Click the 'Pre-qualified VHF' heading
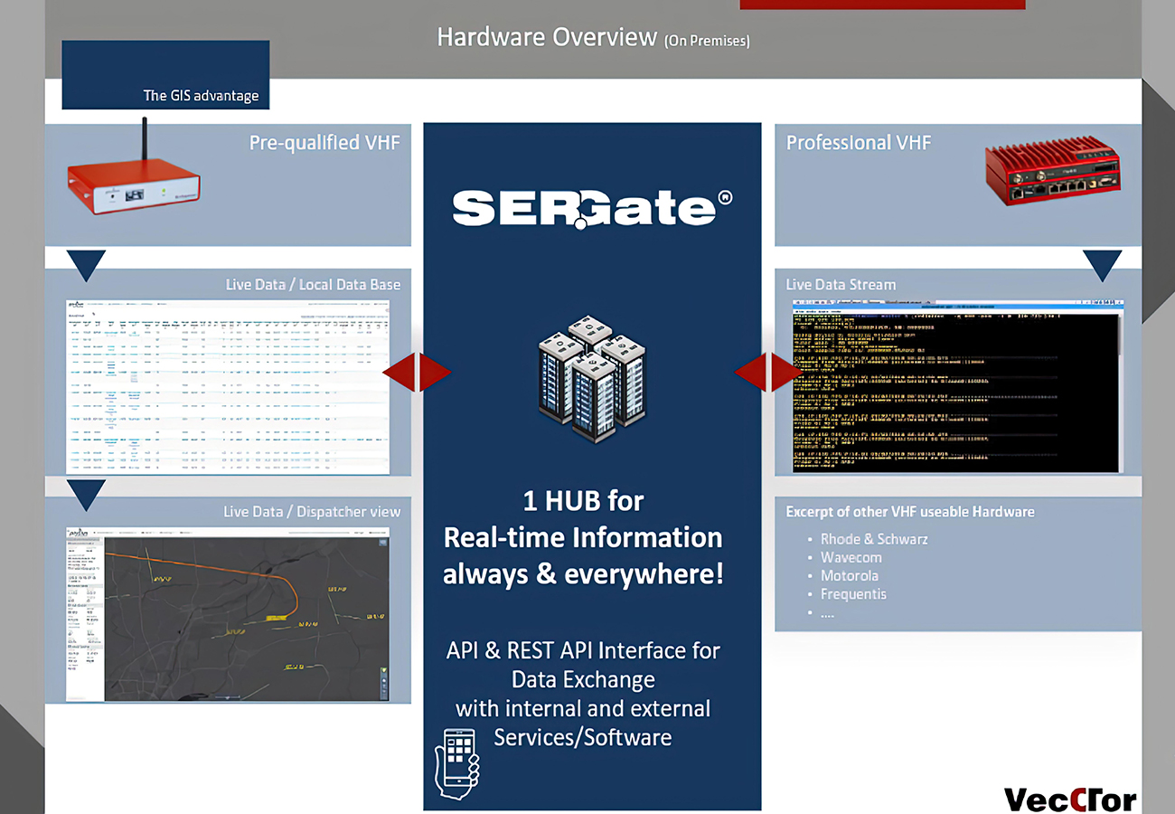The image size is (1175, 814). point(324,142)
